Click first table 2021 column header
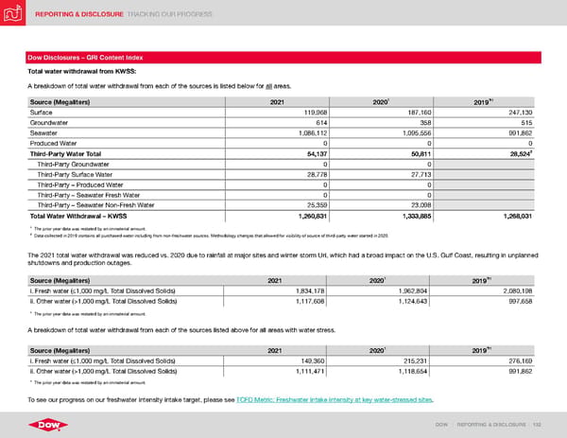This screenshot has width=567, height=438. click(277, 102)
